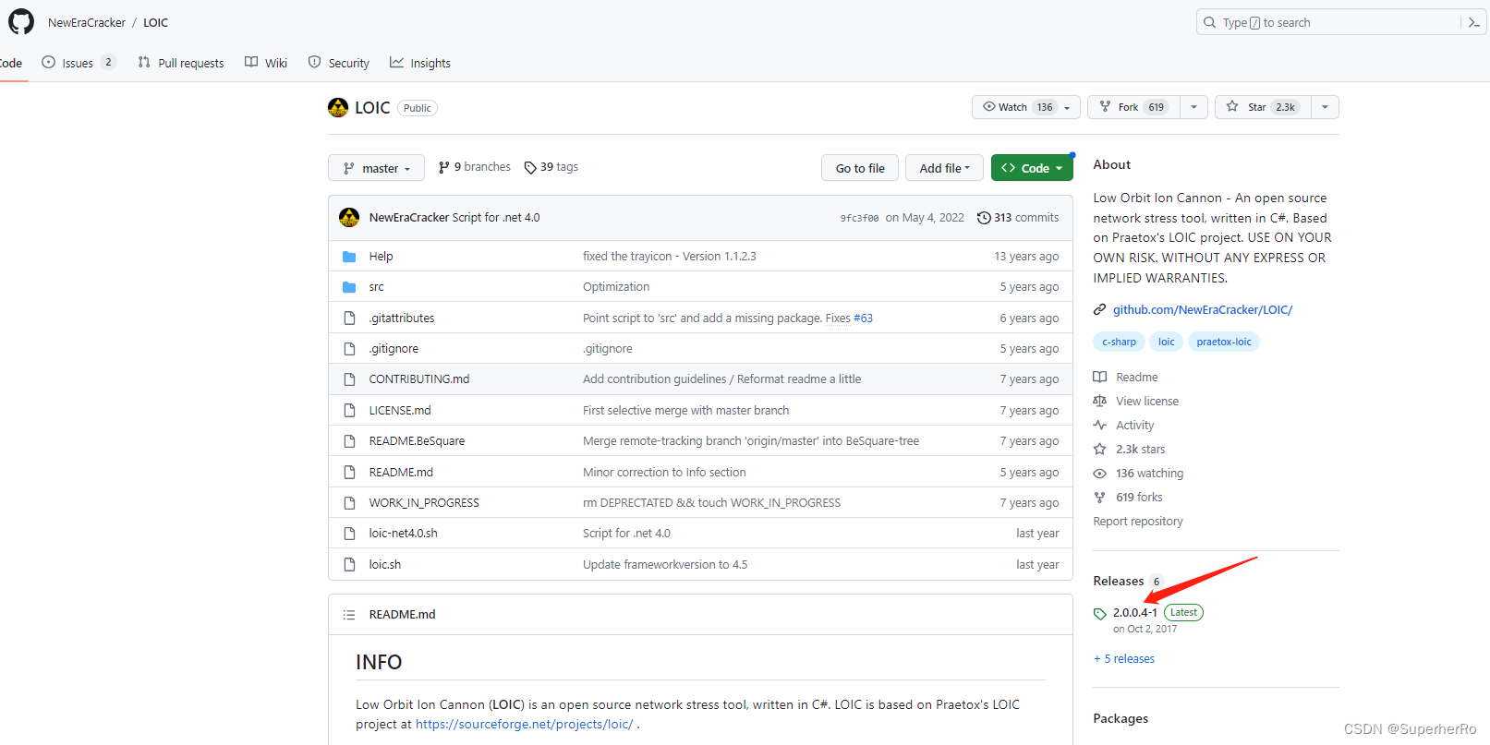The height and width of the screenshot is (745, 1490).
Task: Open the loic-net4.0.sh file
Action: point(403,534)
